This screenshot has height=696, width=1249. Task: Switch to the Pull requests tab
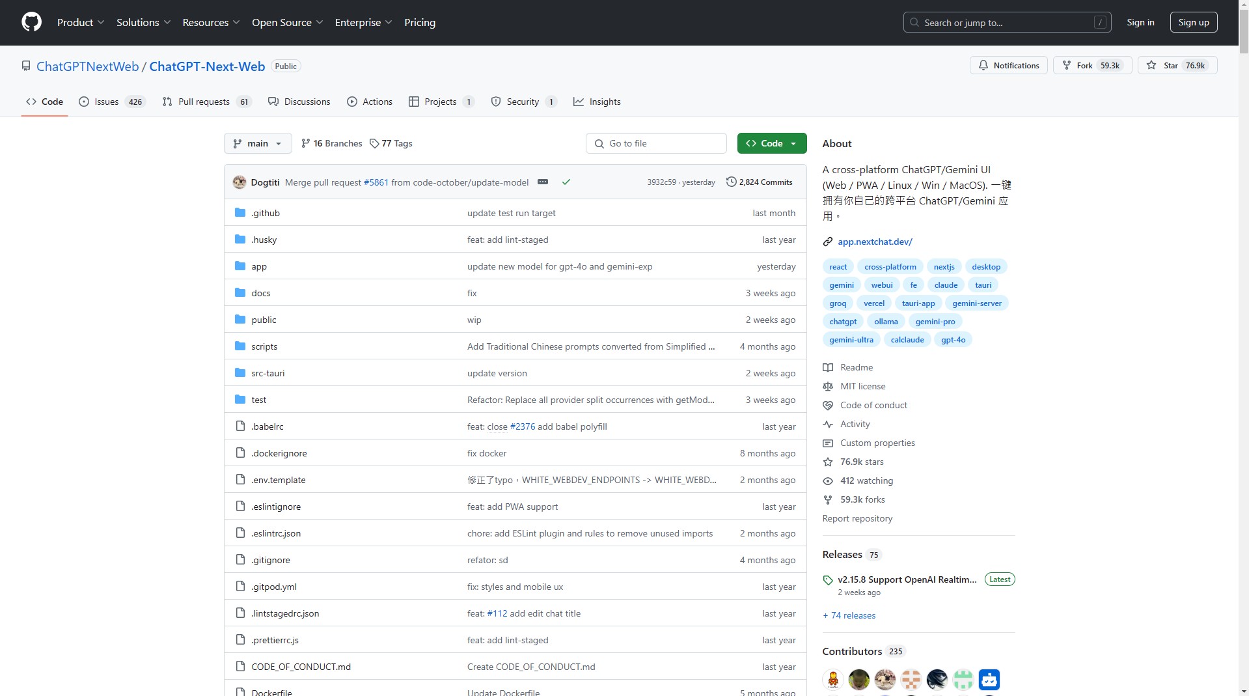point(206,102)
